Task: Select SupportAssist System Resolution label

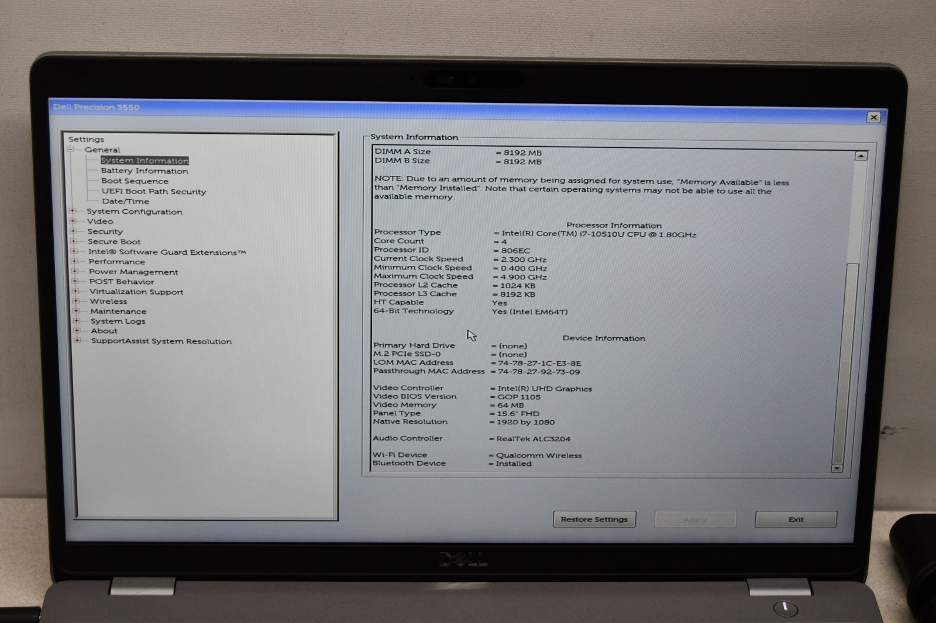Action: [x=161, y=341]
